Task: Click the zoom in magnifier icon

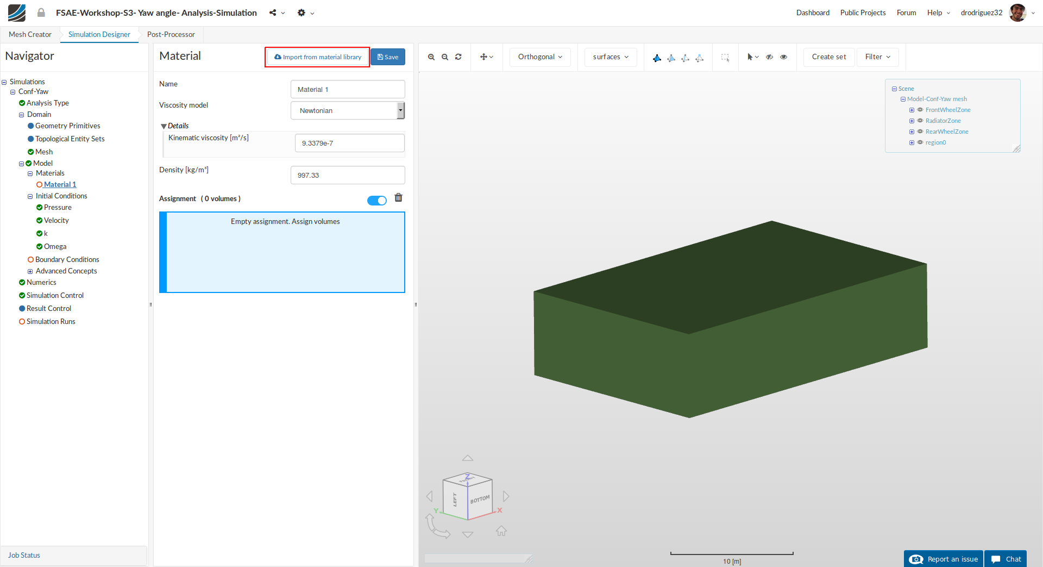Action: (431, 57)
